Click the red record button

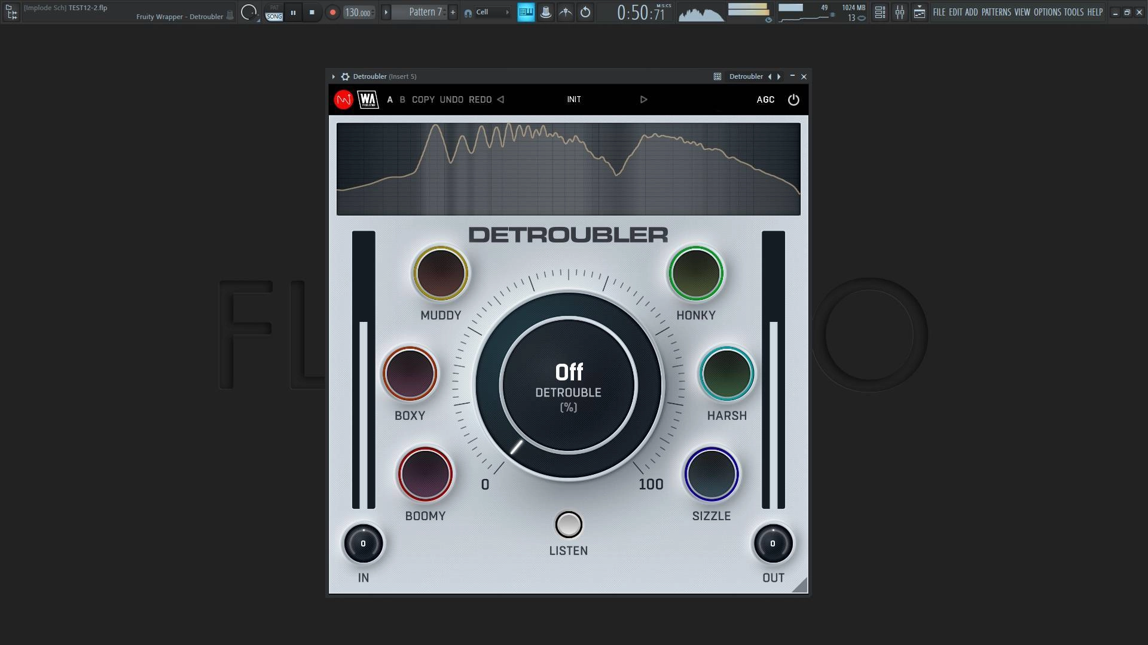(332, 12)
